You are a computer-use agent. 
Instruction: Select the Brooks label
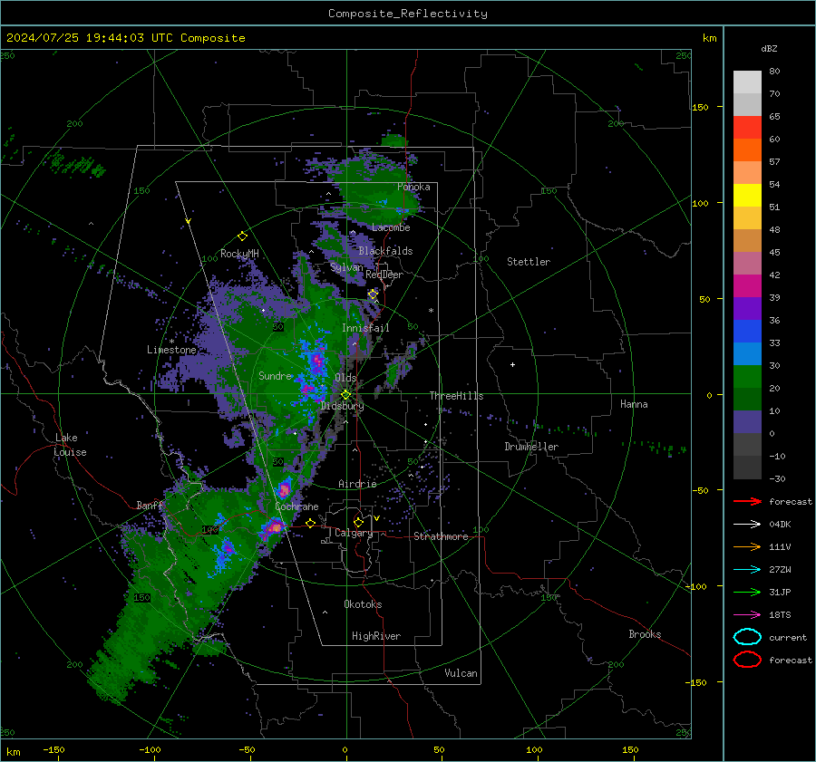point(645,634)
